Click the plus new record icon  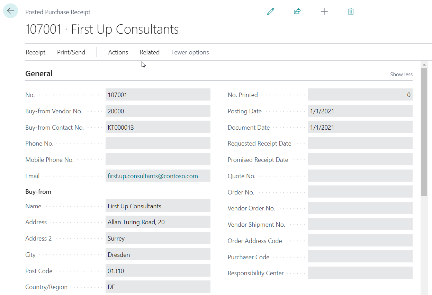(324, 11)
